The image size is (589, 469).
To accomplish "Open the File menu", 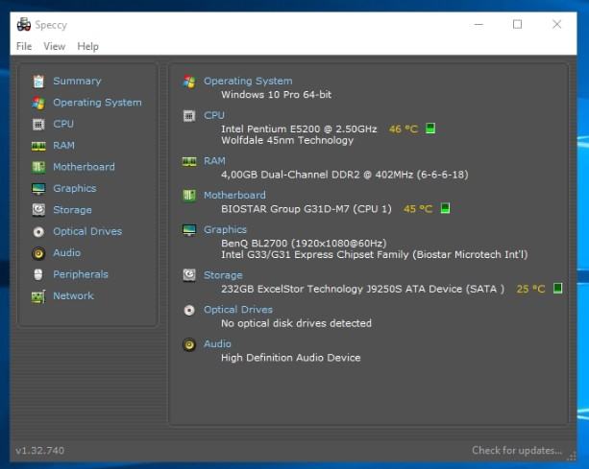I will point(24,46).
